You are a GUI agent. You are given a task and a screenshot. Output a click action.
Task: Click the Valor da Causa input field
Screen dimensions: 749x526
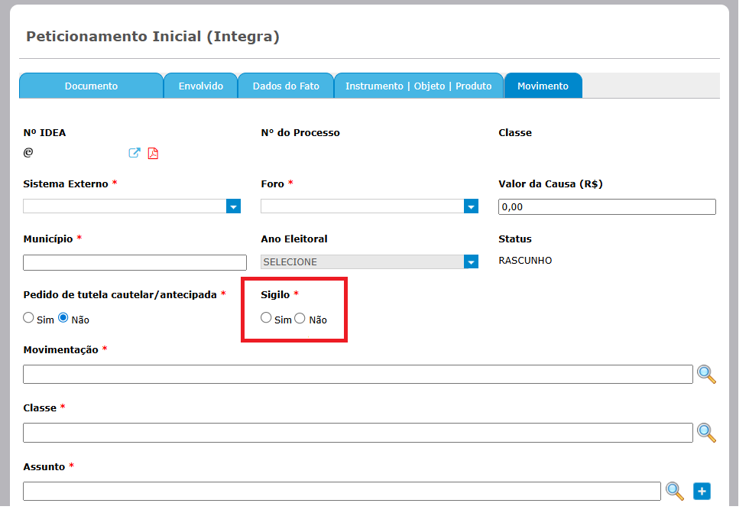[607, 207]
